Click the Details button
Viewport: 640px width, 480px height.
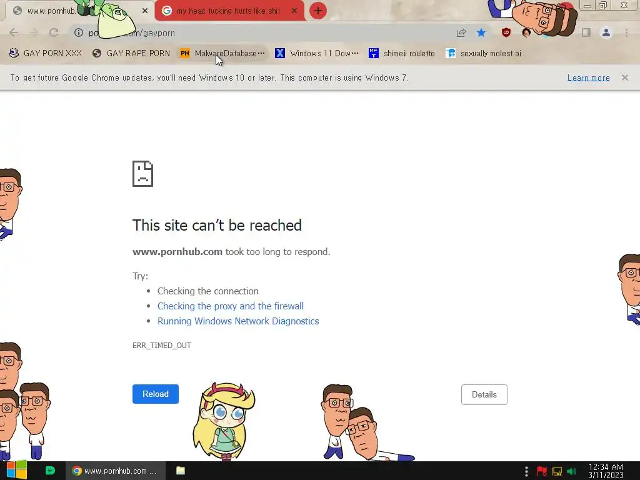484,395
